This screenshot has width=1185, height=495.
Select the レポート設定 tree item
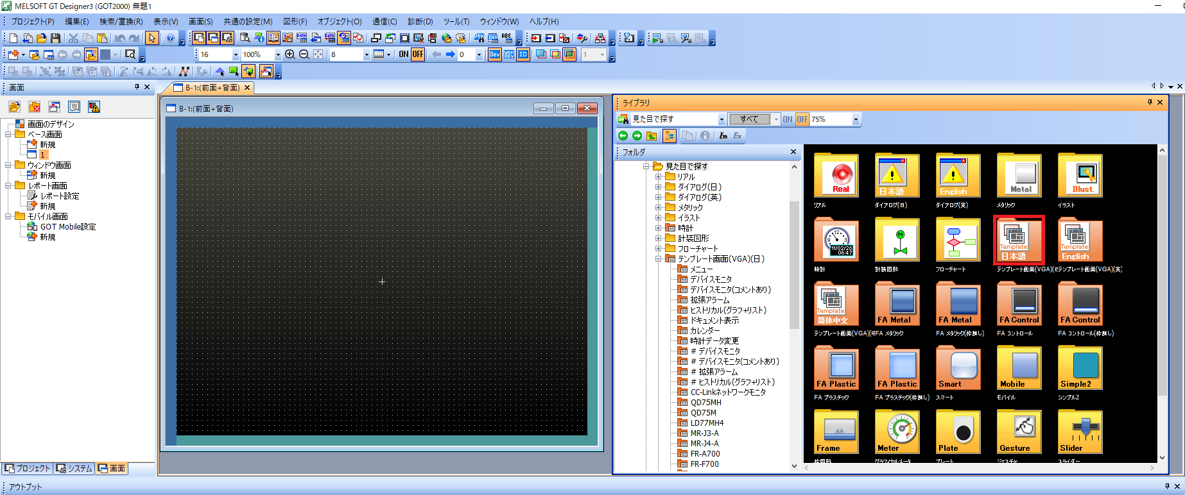coord(60,196)
